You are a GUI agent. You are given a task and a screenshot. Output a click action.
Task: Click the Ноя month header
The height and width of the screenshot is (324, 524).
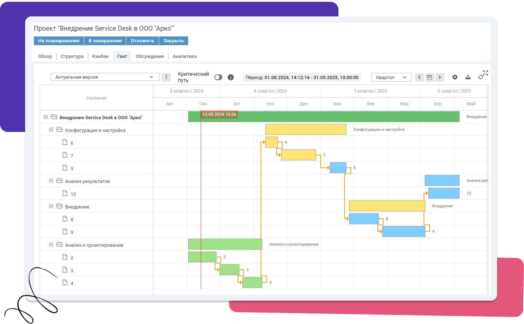270,104
